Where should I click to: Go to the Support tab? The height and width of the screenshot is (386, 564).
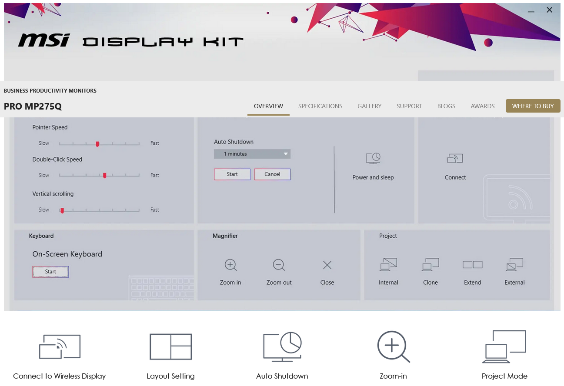(x=409, y=106)
